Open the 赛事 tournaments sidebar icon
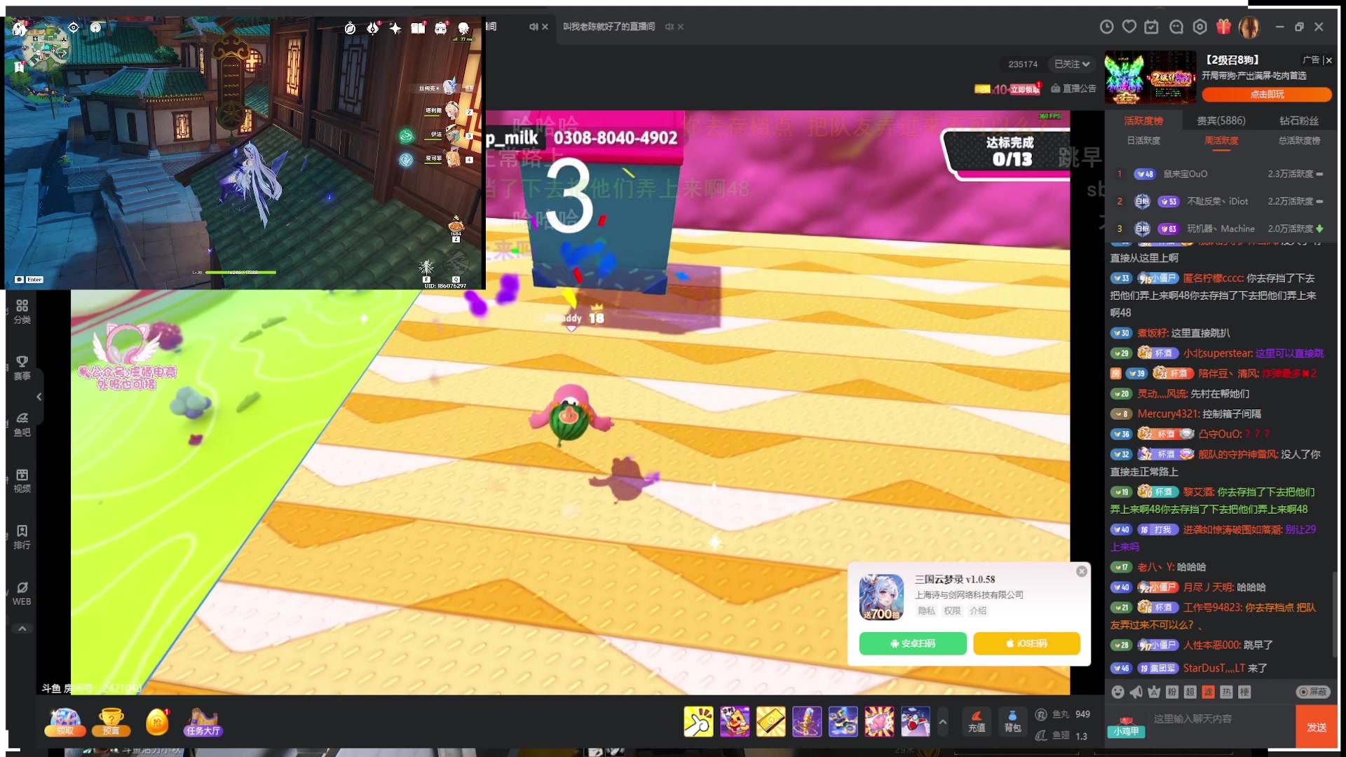This screenshot has height=757, width=1346. click(x=22, y=368)
